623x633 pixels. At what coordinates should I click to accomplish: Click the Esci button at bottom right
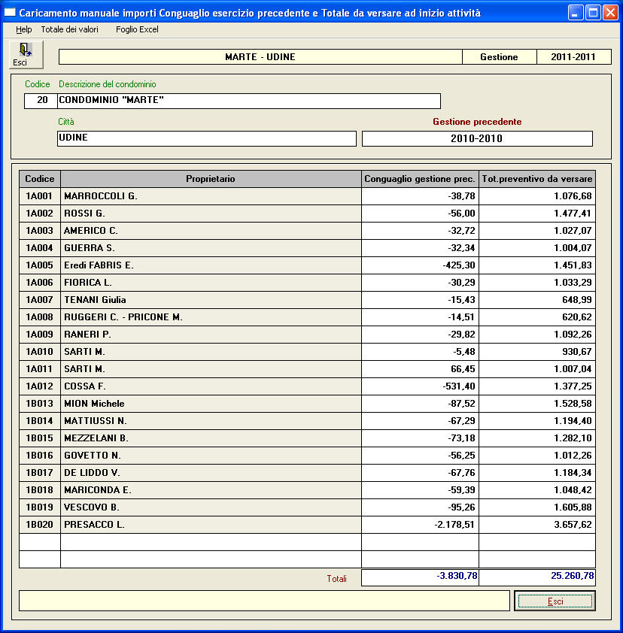[x=555, y=601]
